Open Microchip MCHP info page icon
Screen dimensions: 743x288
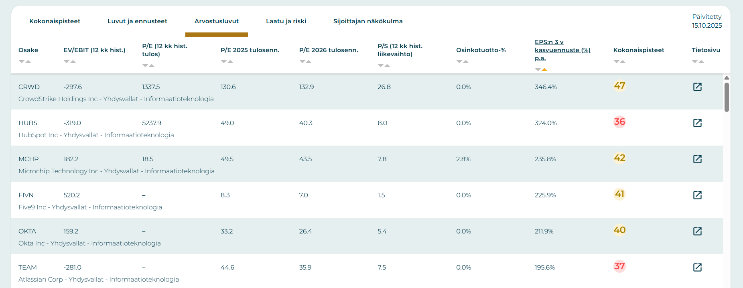(697, 159)
